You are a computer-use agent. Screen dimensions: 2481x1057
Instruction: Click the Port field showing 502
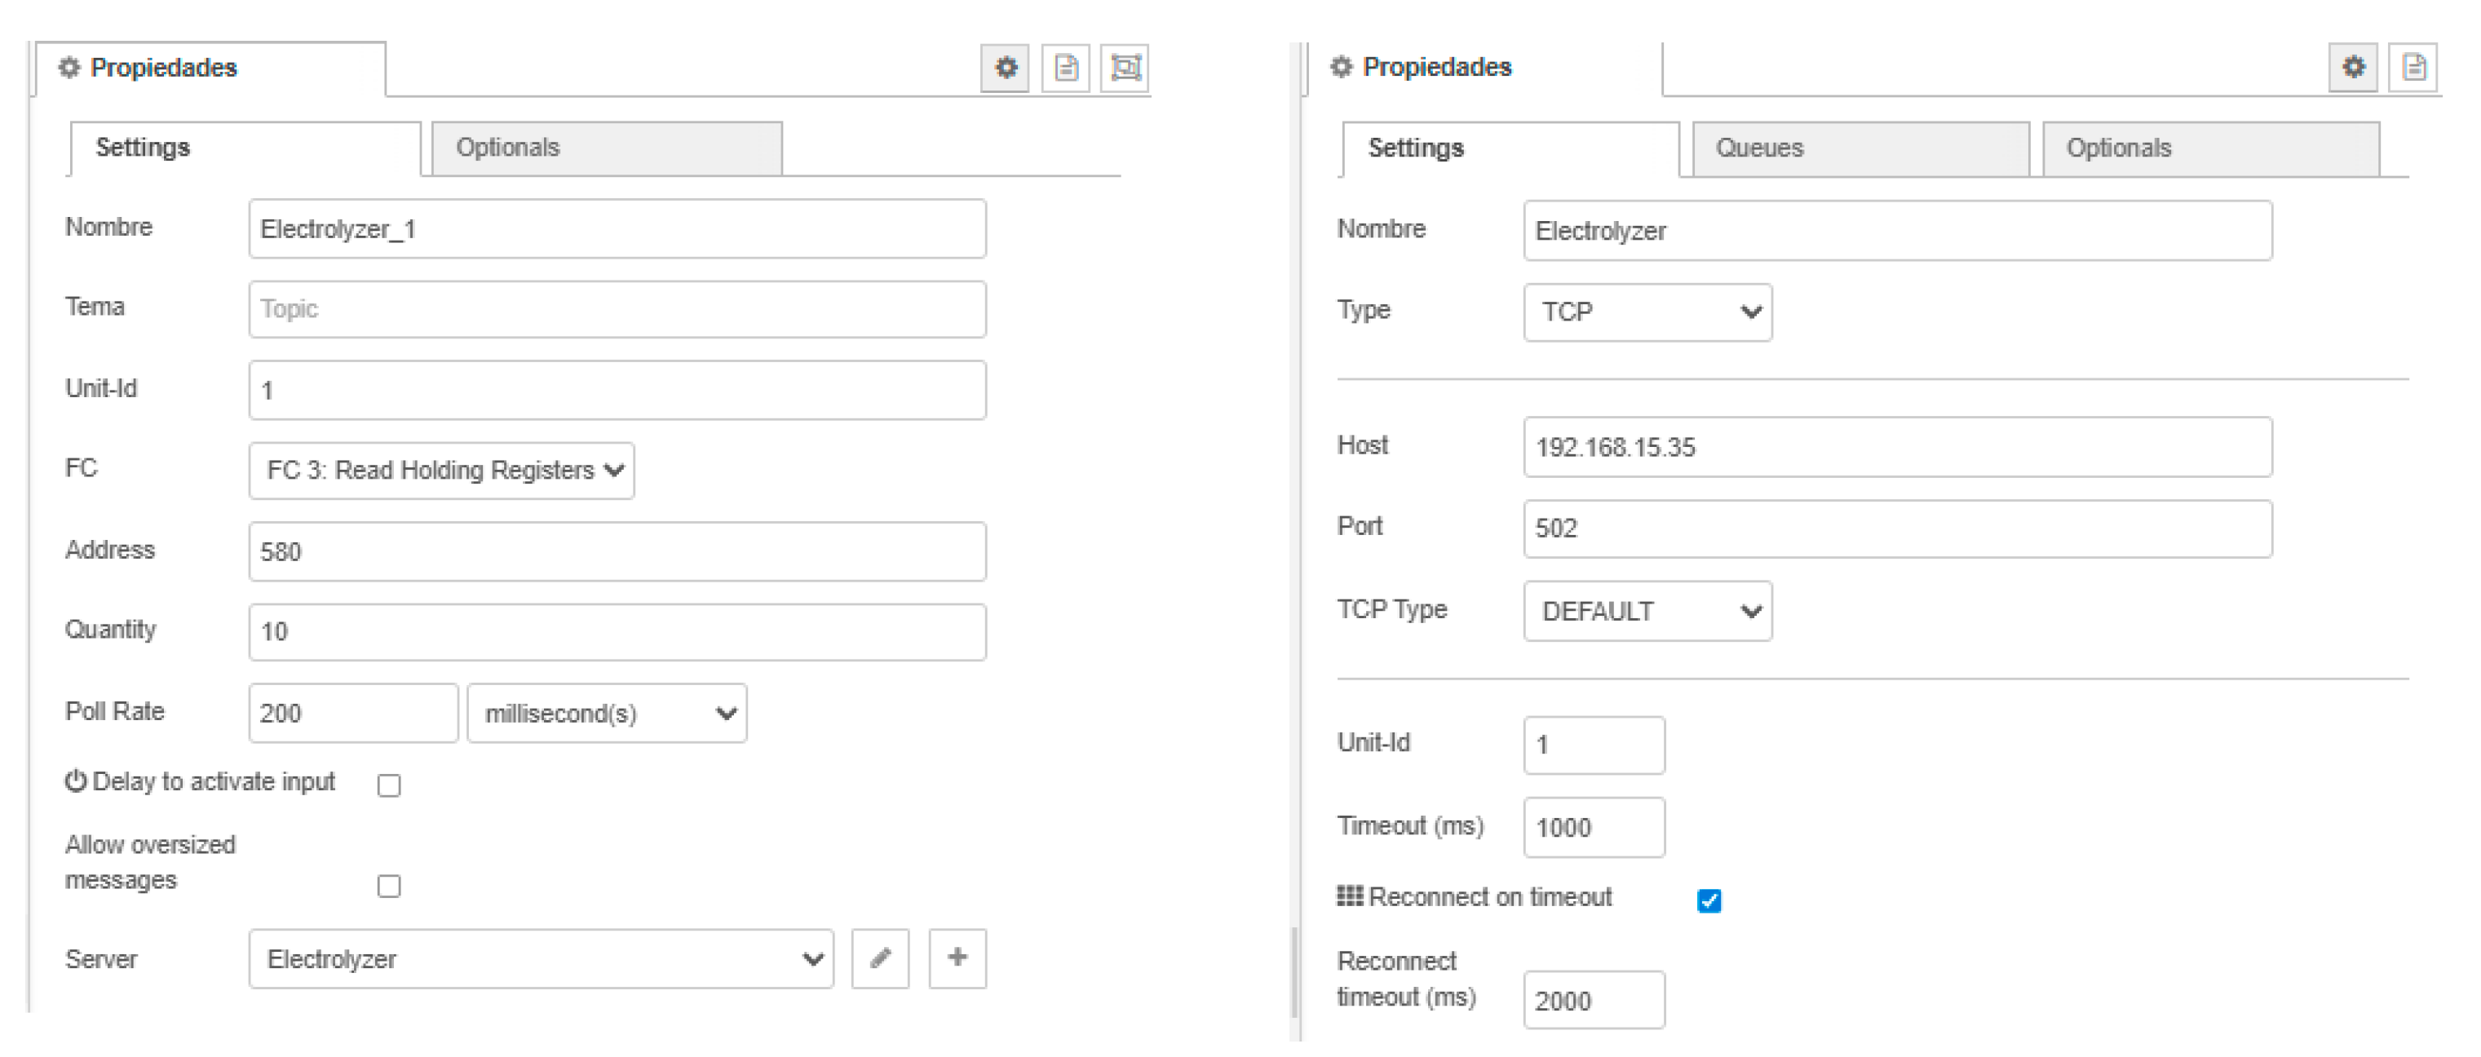coord(1897,528)
